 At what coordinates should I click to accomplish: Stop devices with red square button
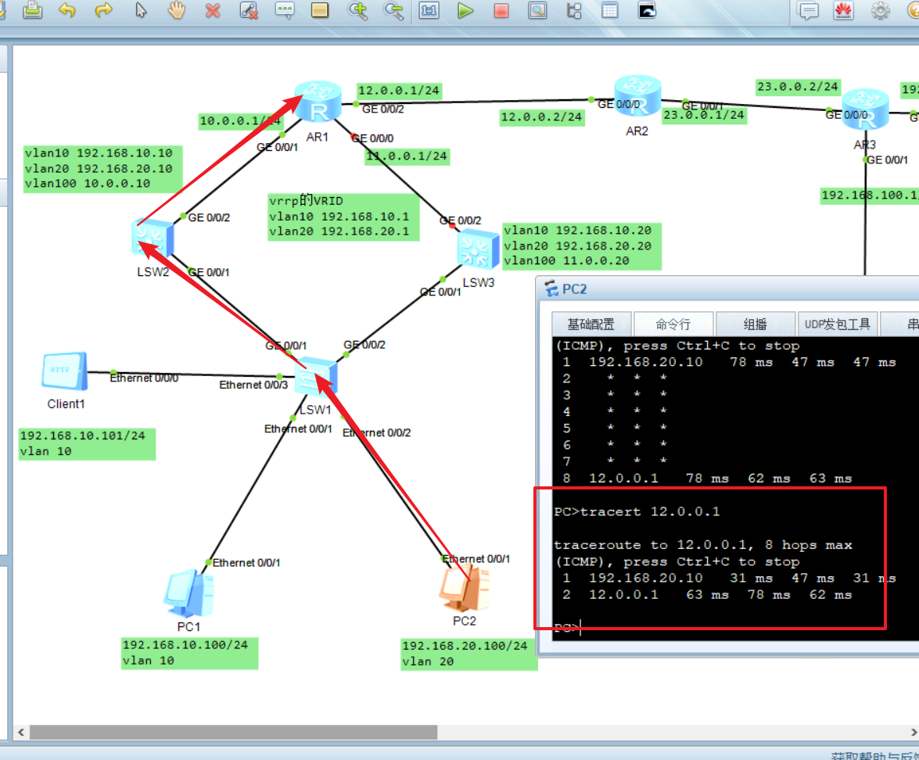[501, 10]
